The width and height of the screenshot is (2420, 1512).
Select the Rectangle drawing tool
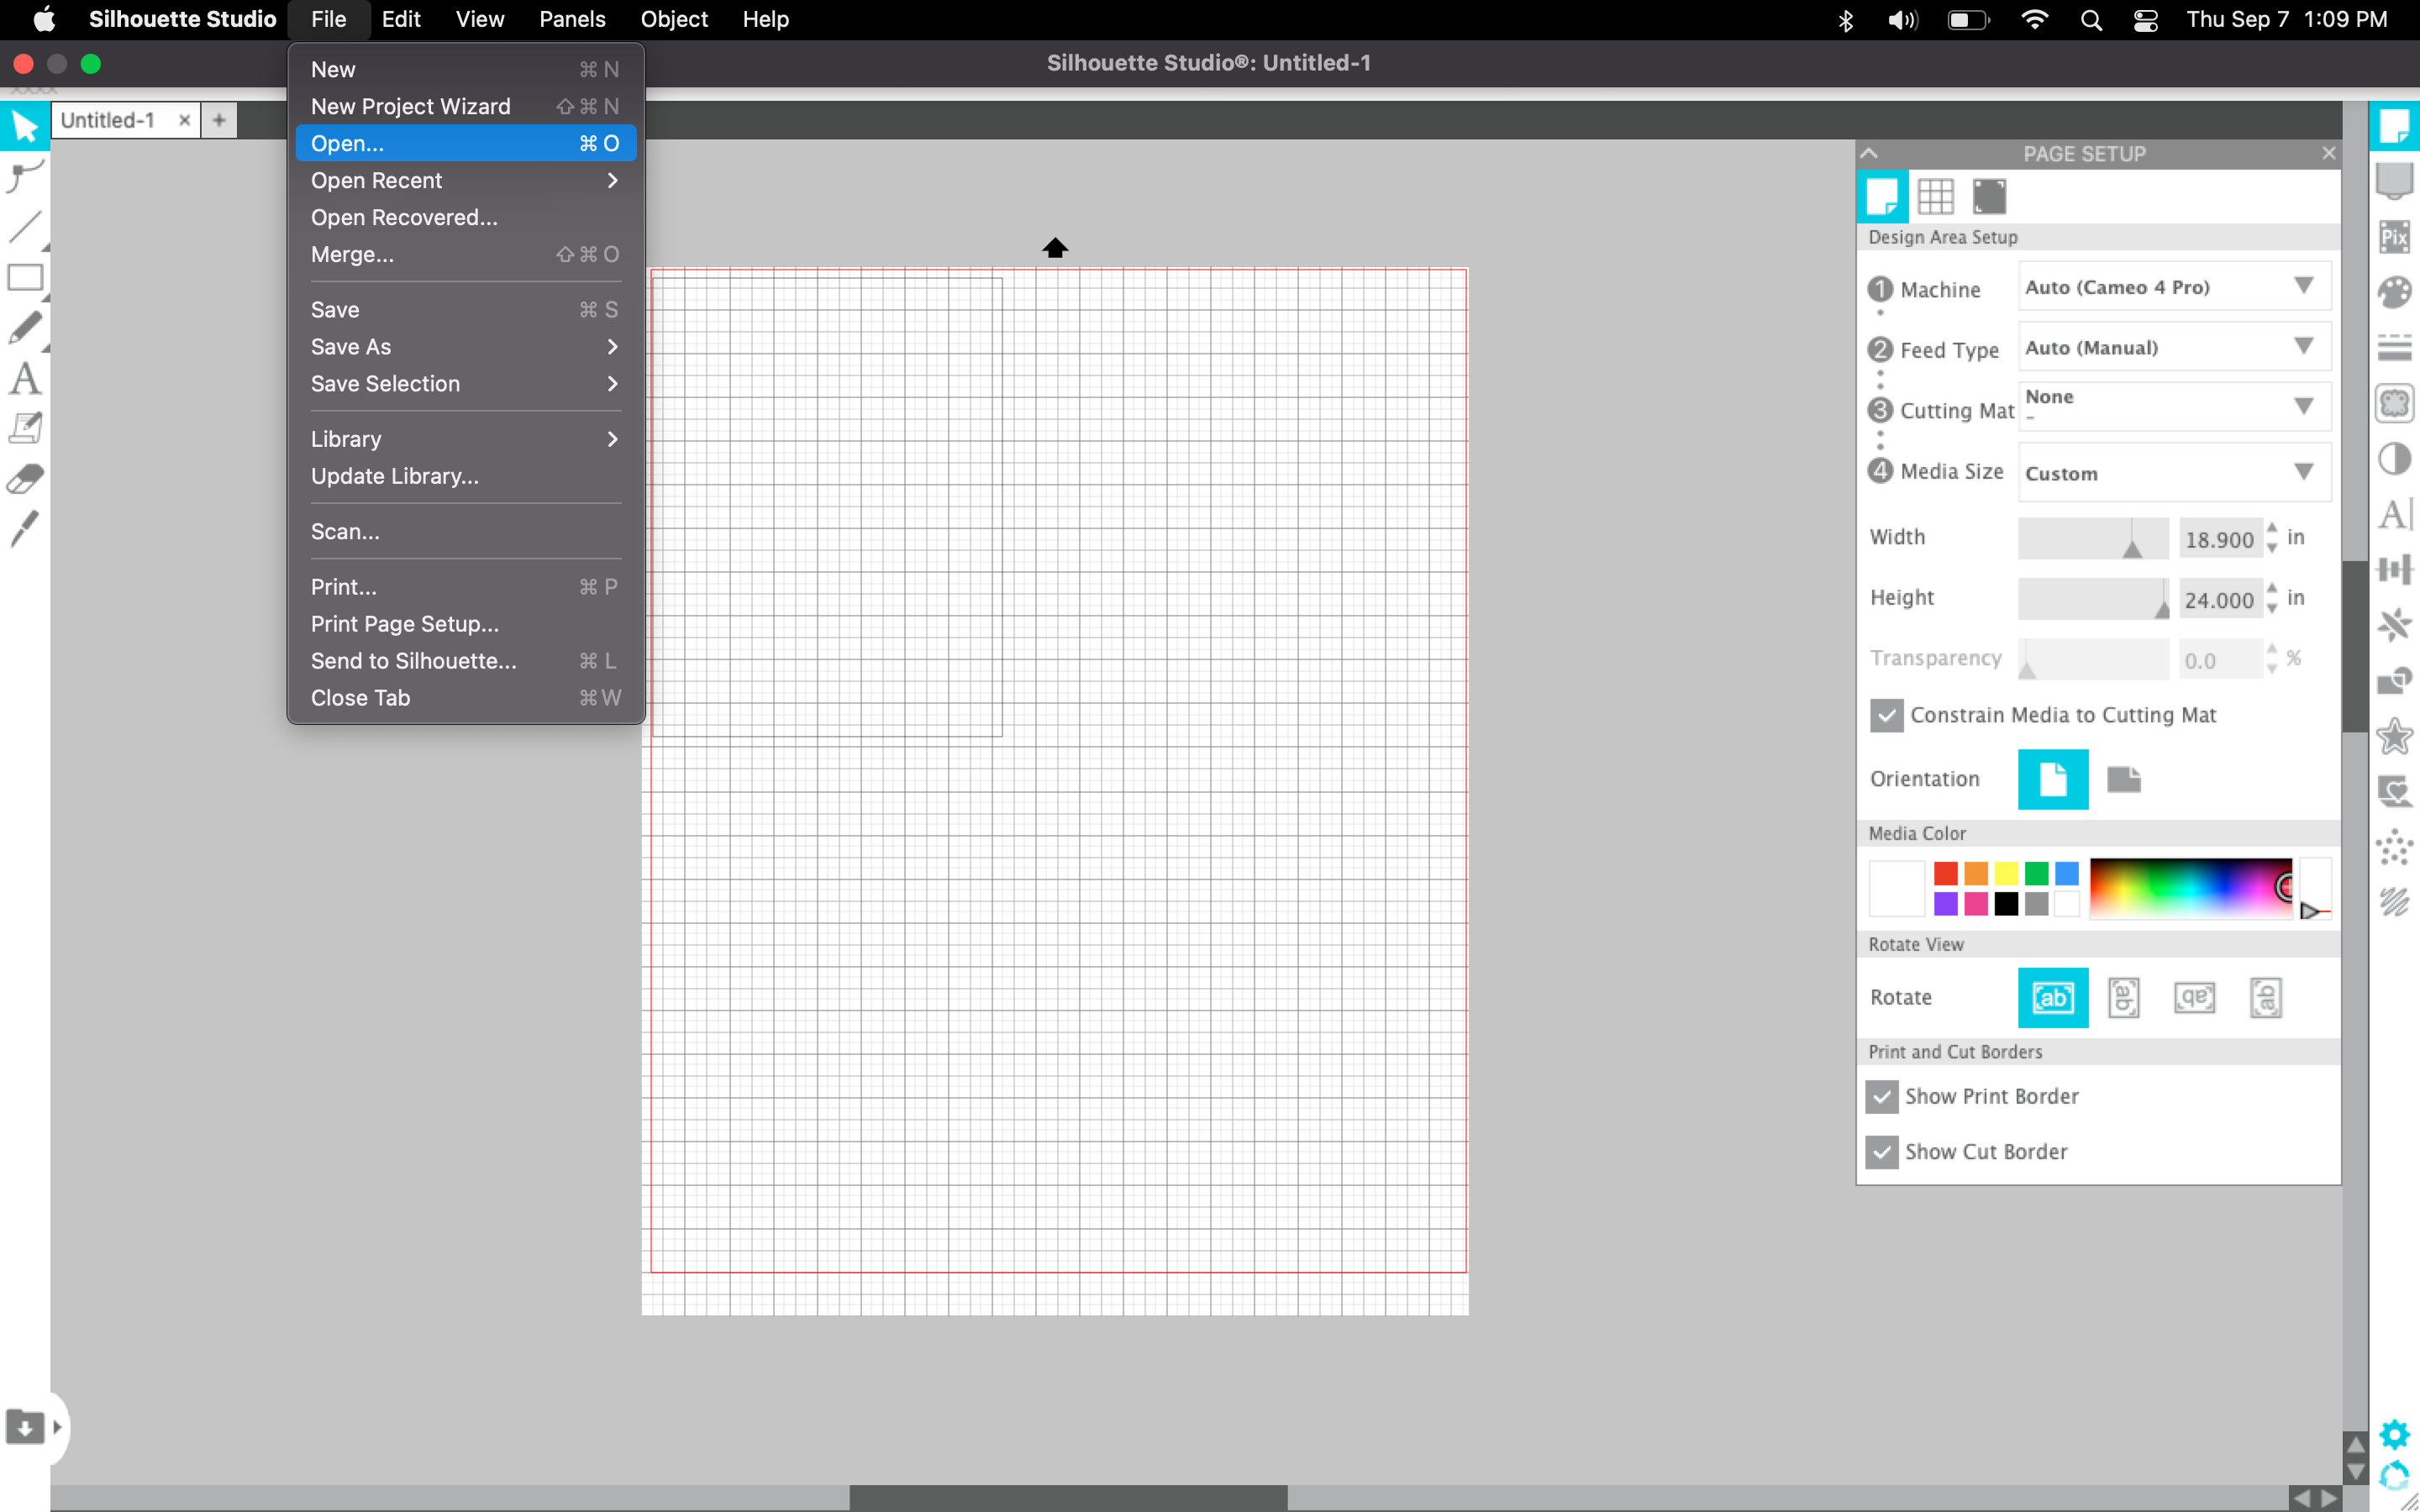25,278
